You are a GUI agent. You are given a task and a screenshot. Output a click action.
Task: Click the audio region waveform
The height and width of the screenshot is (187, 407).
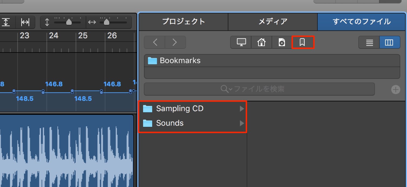67,151
